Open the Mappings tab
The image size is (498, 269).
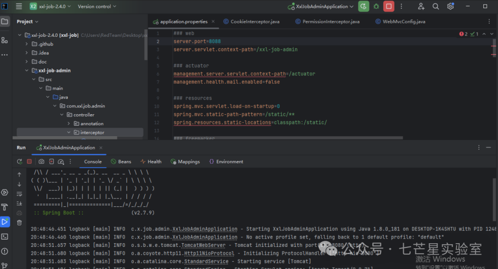tap(185, 162)
